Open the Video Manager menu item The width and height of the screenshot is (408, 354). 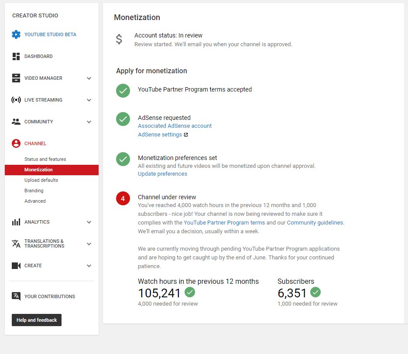point(43,78)
